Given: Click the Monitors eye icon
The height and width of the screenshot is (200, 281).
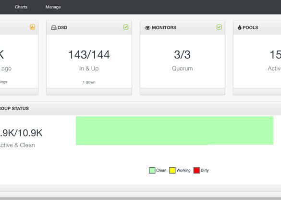Looking at the screenshot, I should (x=147, y=28).
